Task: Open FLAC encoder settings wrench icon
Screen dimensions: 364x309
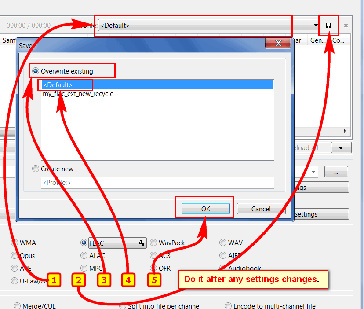Action: [x=142, y=243]
